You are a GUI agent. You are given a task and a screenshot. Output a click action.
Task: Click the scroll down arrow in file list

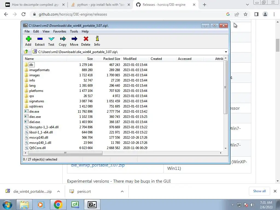(226, 148)
